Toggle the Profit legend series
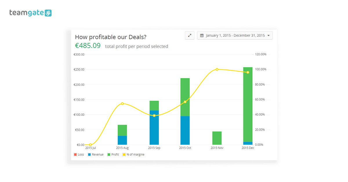Image resolution: width=348 pixels, height=182 pixels. tap(115, 154)
